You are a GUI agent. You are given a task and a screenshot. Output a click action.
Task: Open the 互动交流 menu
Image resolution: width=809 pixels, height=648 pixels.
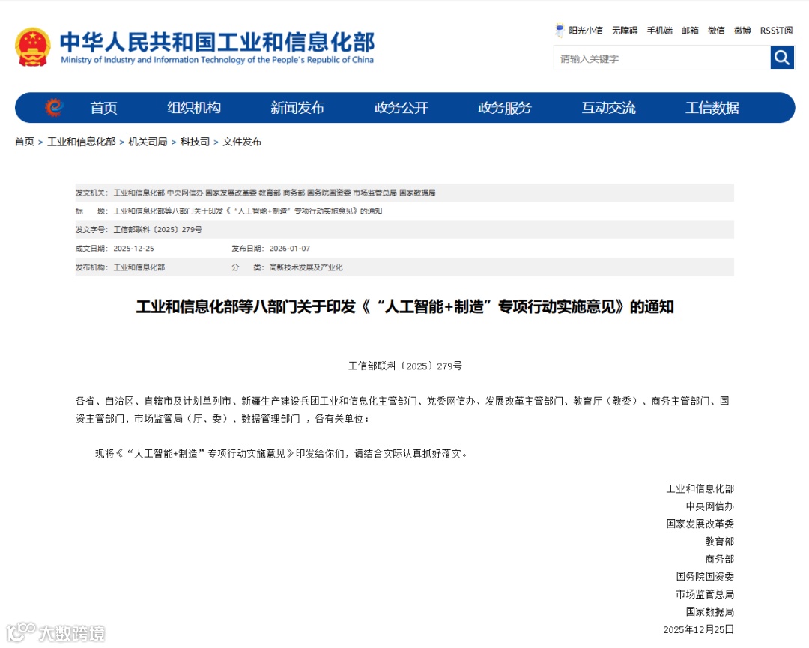tap(608, 108)
